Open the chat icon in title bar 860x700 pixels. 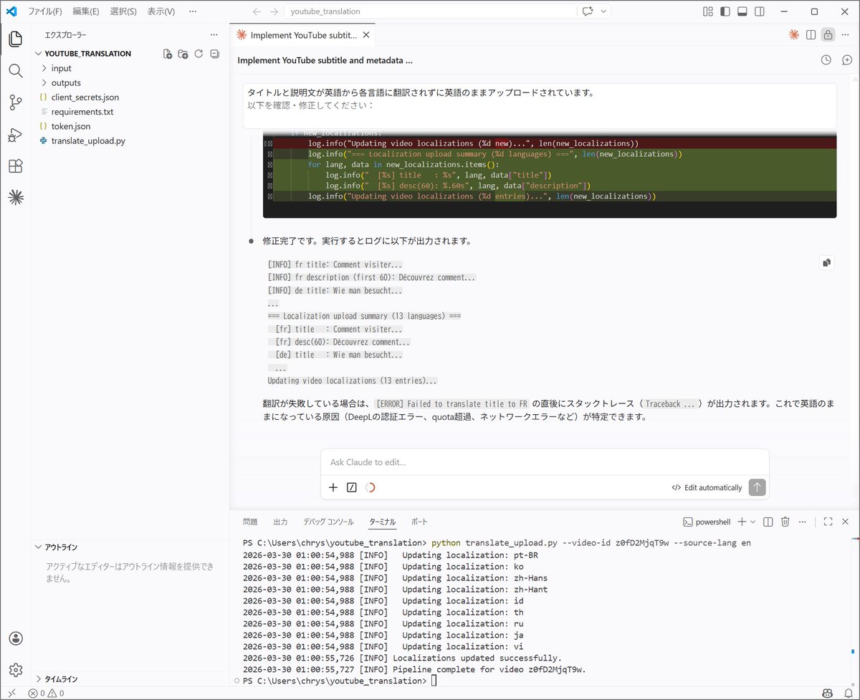click(x=588, y=11)
